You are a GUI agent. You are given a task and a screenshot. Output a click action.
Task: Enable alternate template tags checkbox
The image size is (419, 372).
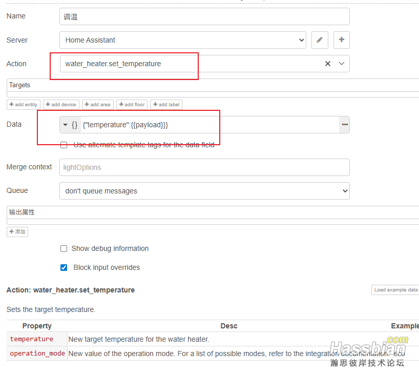[64, 145]
